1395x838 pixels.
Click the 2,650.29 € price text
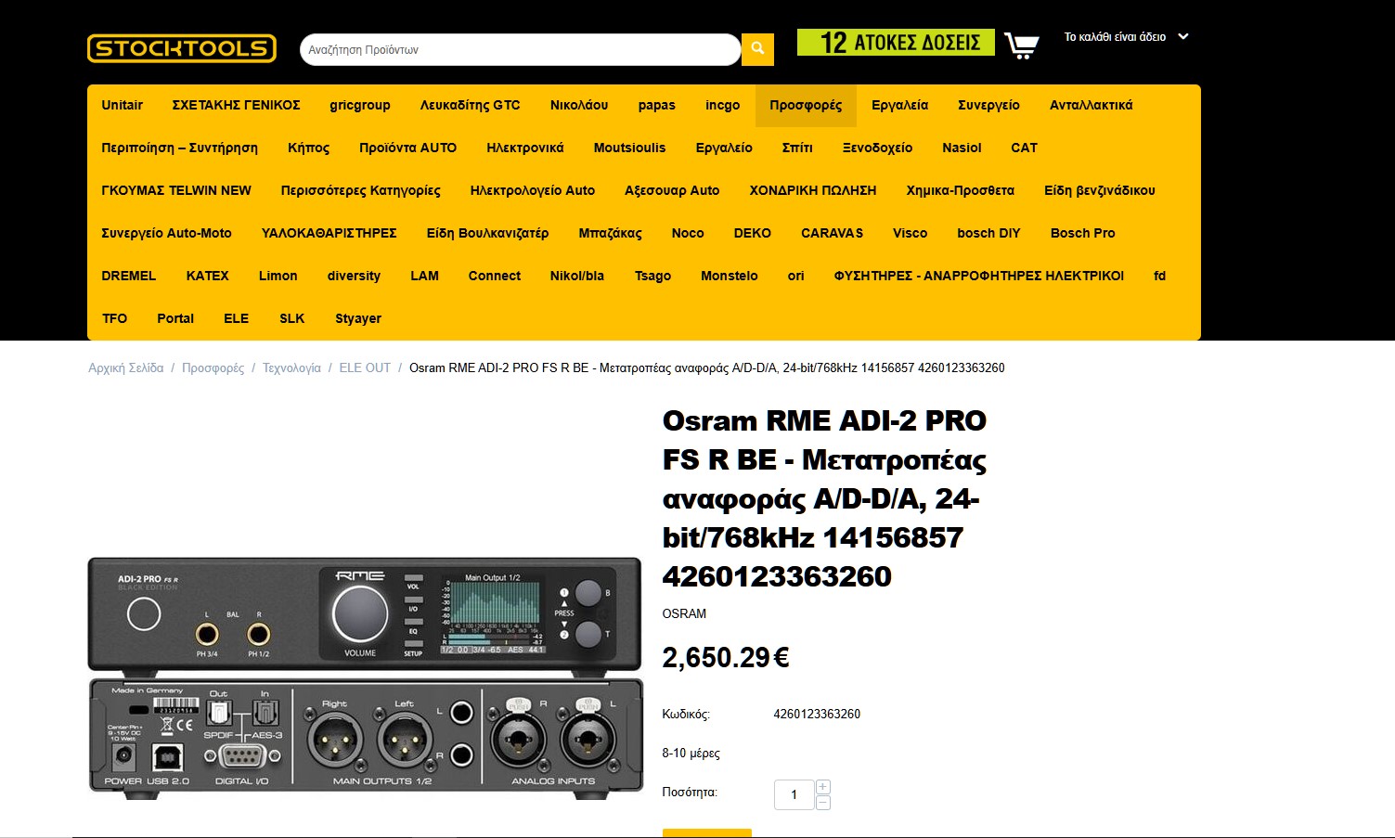coord(725,658)
